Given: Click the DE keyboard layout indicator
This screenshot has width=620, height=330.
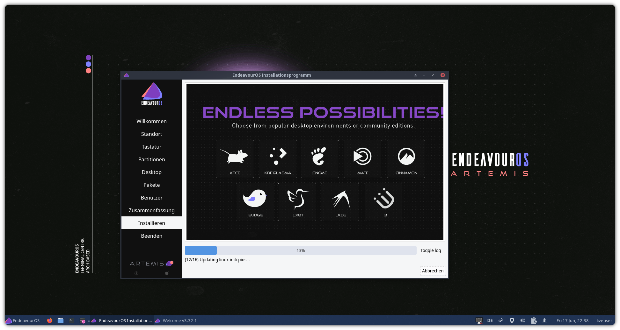Looking at the screenshot, I should [x=490, y=320].
